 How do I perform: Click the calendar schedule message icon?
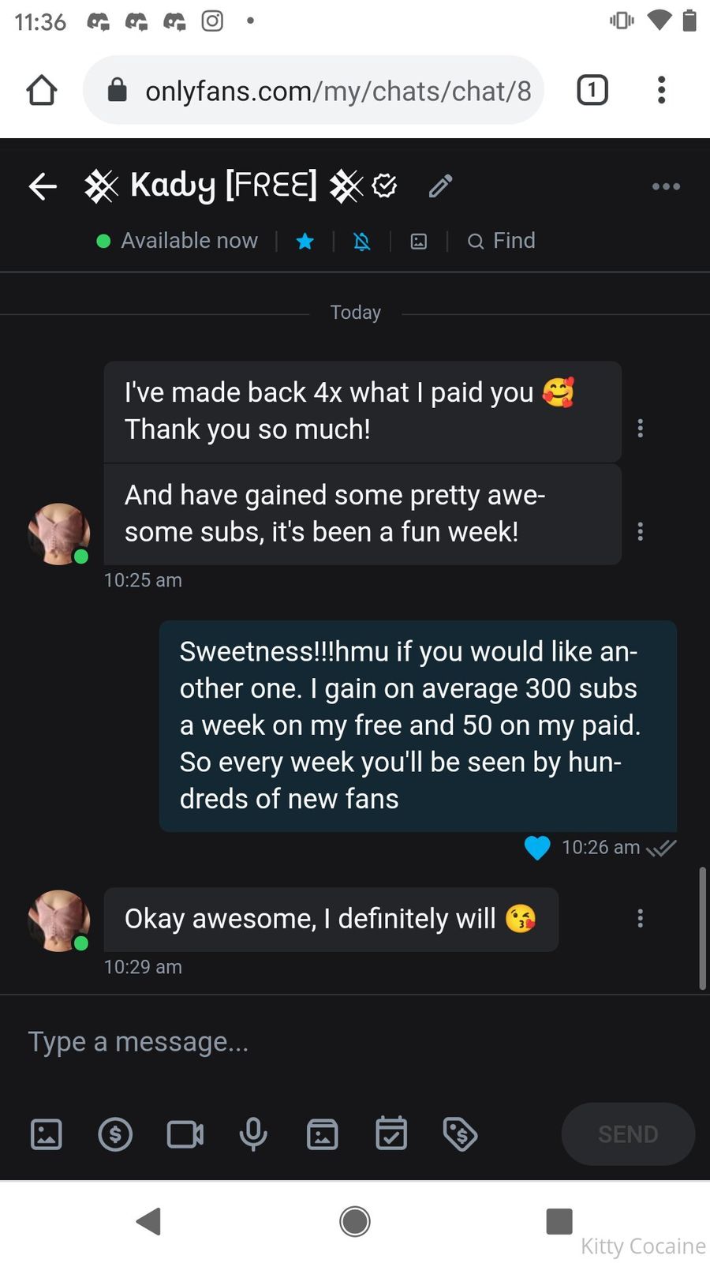coord(391,1134)
